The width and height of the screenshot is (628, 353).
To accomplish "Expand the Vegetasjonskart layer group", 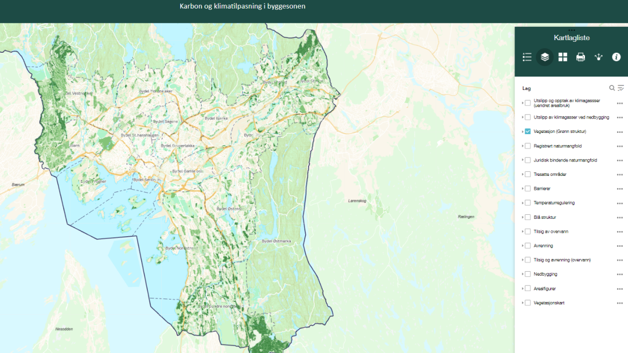I will tap(523, 303).
